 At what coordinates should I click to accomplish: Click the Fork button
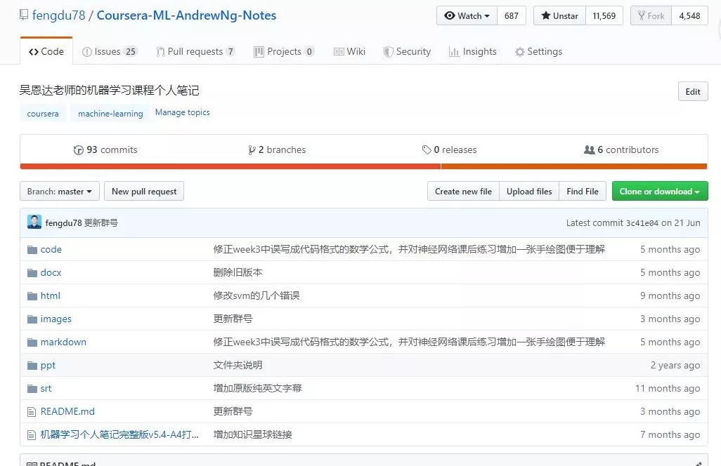pos(651,15)
